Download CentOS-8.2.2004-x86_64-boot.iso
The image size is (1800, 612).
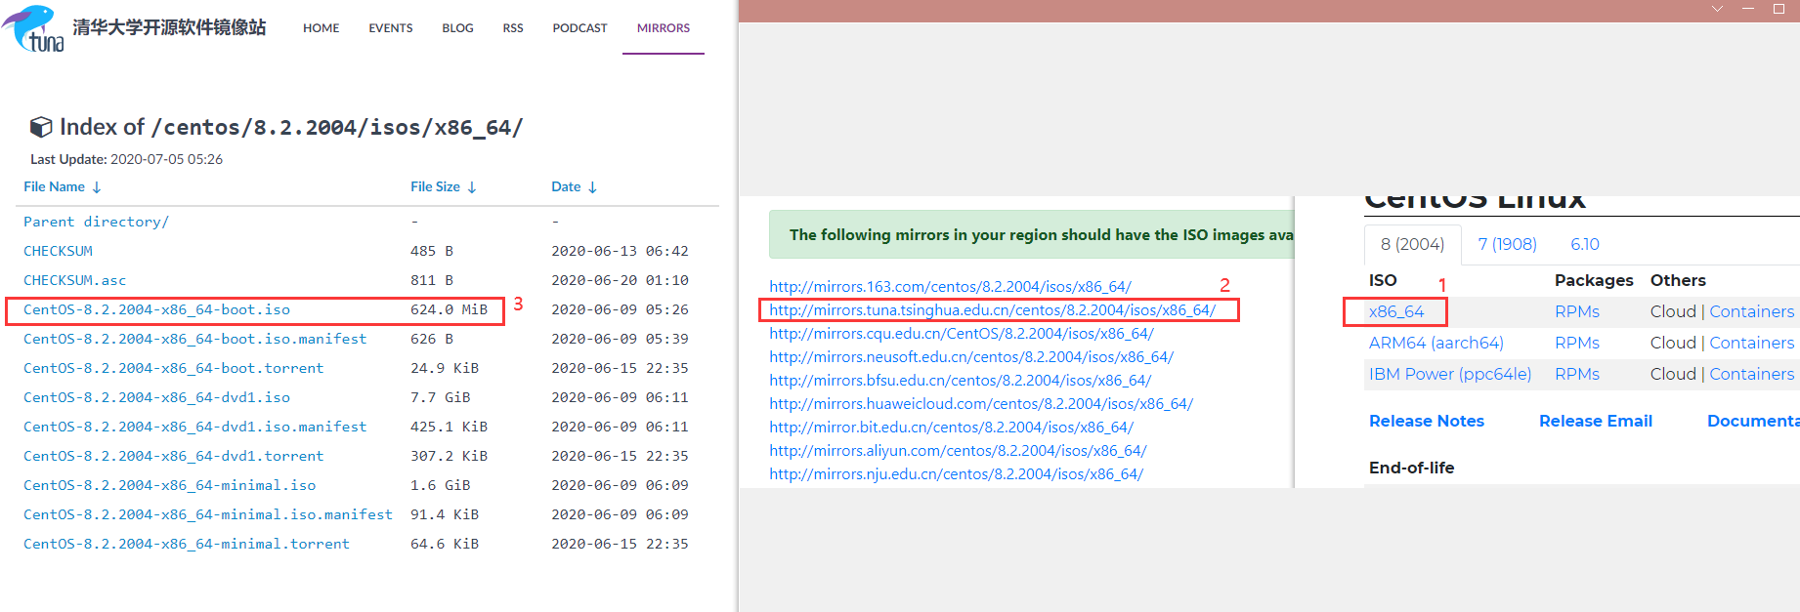coord(156,309)
